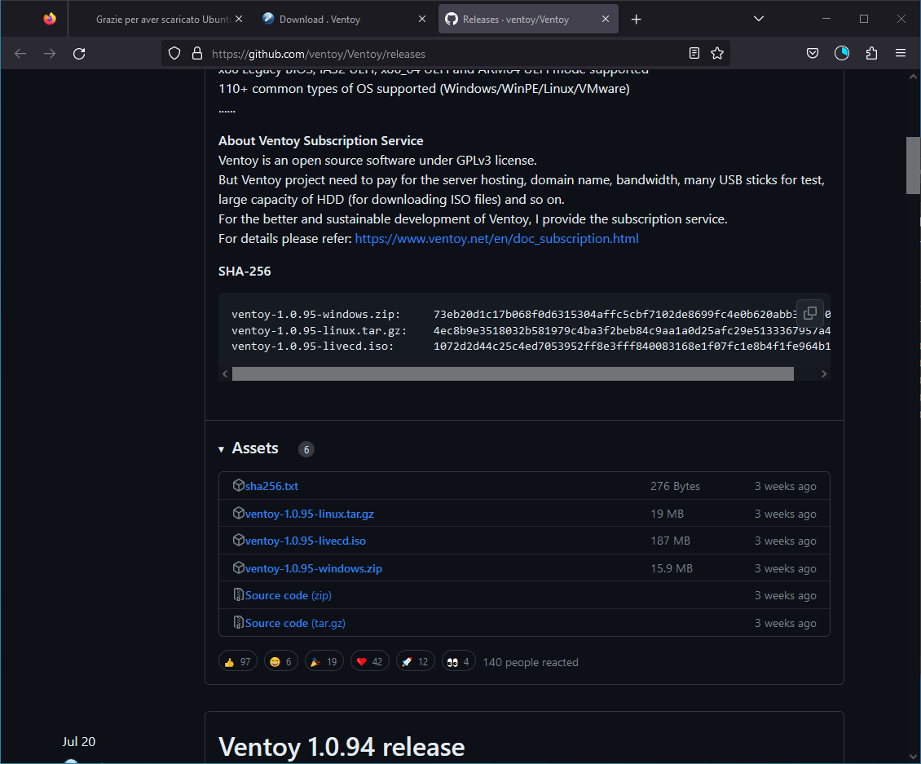Click the page scroll up arrow
921x764 pixels.
914,77
